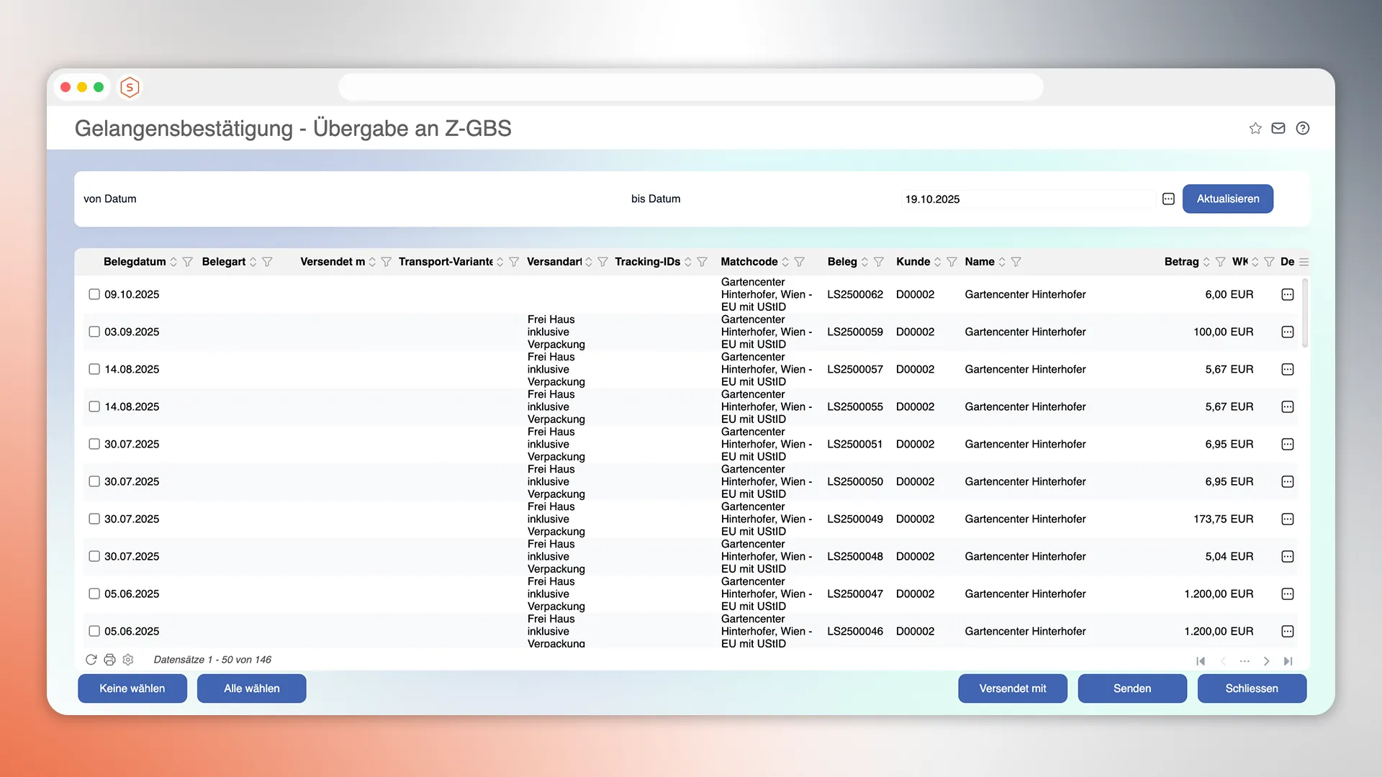The width and height of the screenshot is (1382, 777).
Task: Open the help question mark icon
Action: tap(1303, 128)
